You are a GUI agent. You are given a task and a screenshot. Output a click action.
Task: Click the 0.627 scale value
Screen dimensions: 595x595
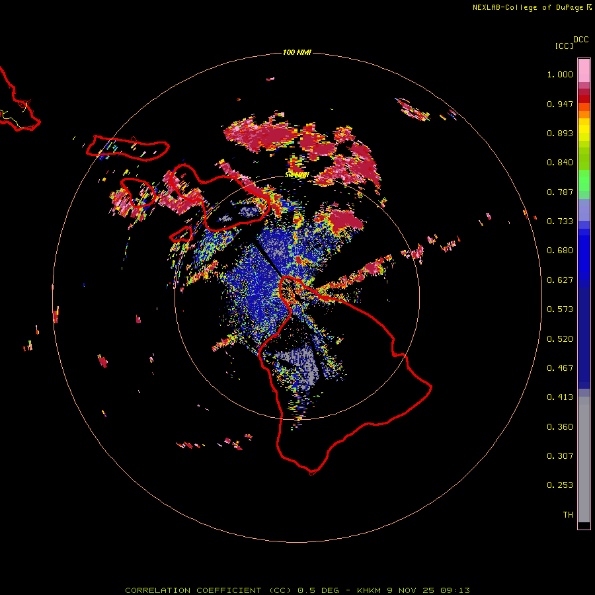coord(560,280)
